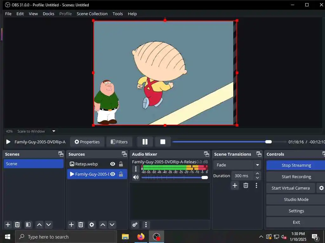The width and height of the screenshot is (325, 243).
Task: Mute the Family-Guy audio track
Action: 136,177
